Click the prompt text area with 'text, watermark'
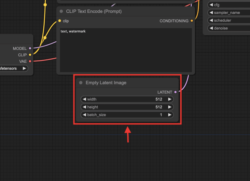Viewport: 250px width, 181px height. (x=125, y=49)
